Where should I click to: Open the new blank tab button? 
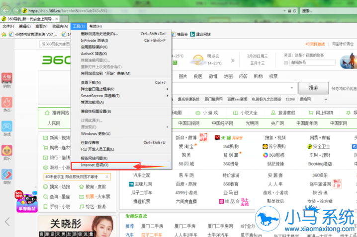[64, 19]
